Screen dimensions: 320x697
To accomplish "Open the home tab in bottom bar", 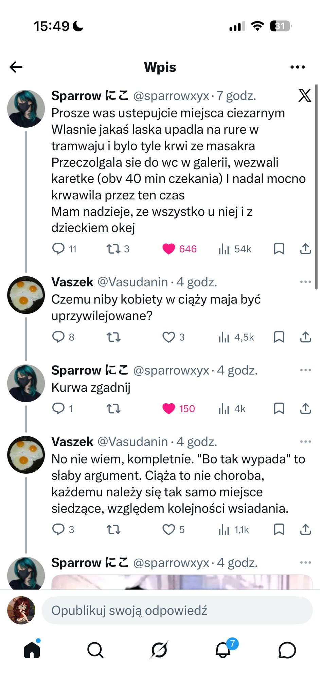I will [32, 650].
